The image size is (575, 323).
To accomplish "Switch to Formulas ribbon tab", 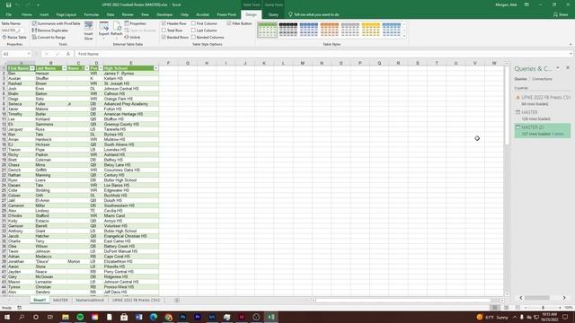I will [x=92, y=14].
